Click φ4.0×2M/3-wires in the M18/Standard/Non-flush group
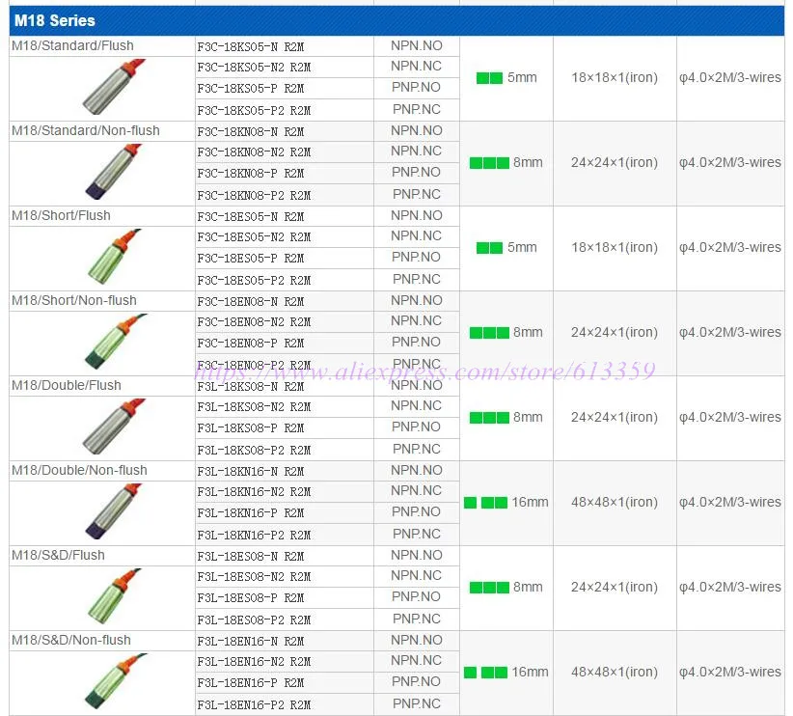The image size is (793, 716). [730, 162]
